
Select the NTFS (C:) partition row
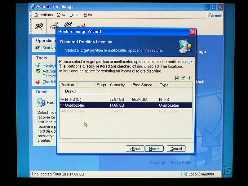tap(126, 99)
